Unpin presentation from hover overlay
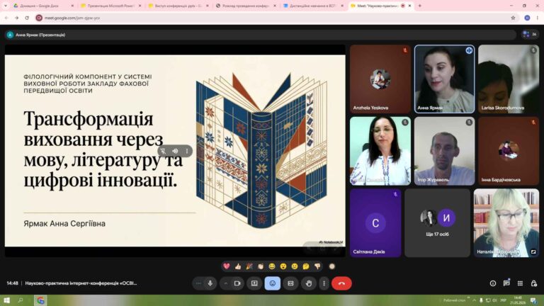This screenshot has height=306, width=544. tap(163, 151)
